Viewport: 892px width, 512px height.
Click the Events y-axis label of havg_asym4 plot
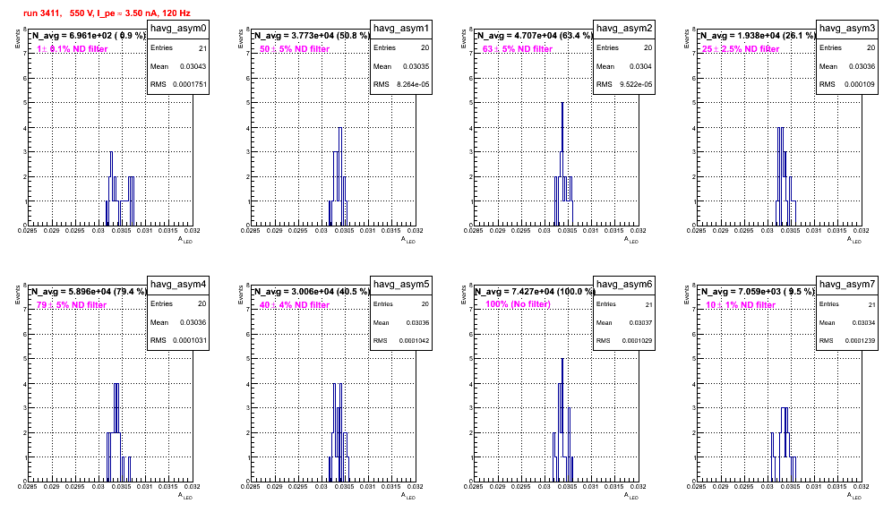(17, 294)
